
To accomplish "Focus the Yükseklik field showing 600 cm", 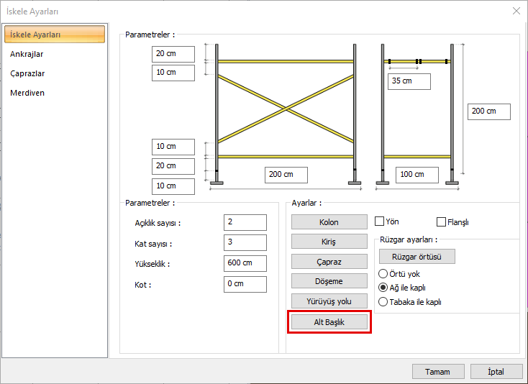I will coord(245,263).
